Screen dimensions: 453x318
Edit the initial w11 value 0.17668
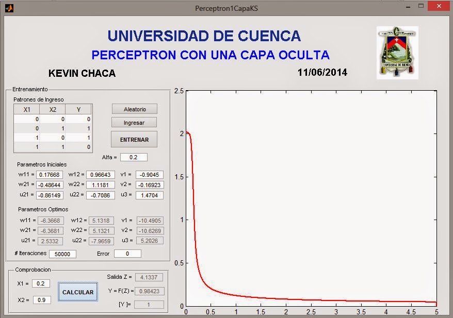[50, 175]
